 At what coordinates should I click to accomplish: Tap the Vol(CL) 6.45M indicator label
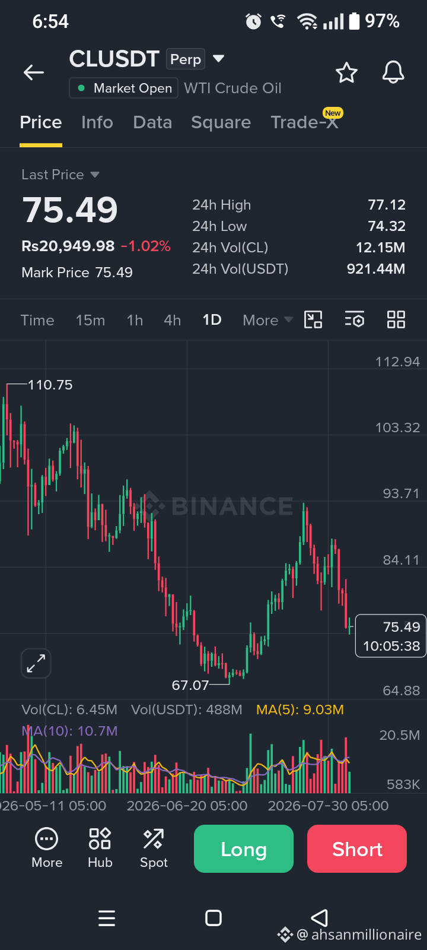coord(69,710)
